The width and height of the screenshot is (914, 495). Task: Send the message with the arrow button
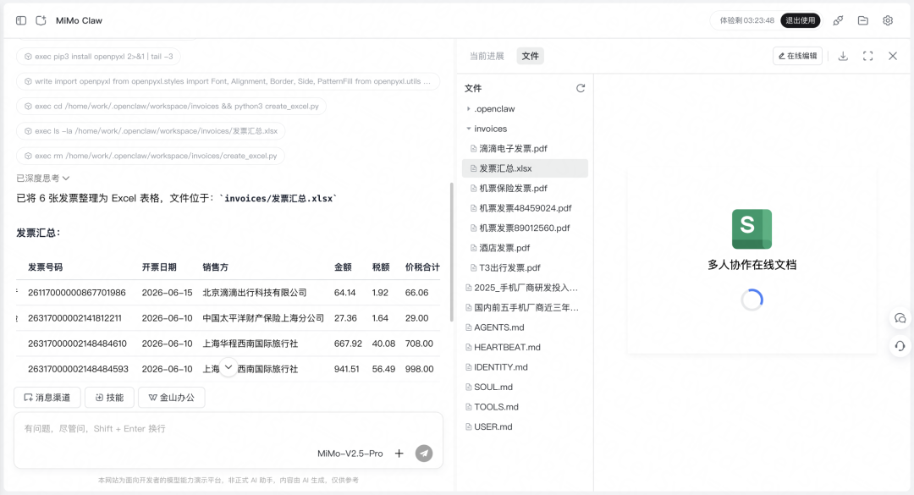click(424, 453)
